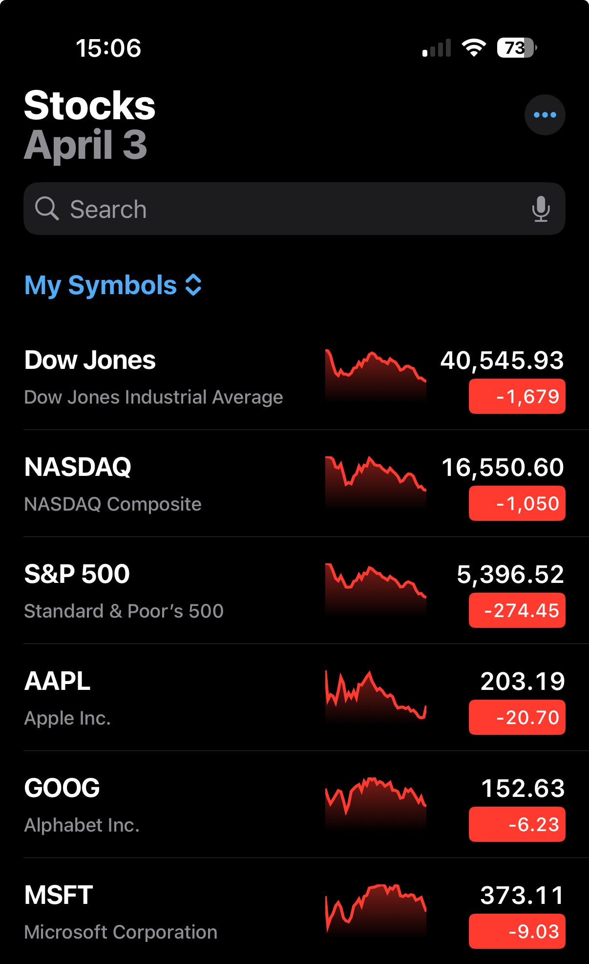Tap the Wi-Fi status icon
Image resolution: width=589 pixels, height=964 pixels.
click(x=473, y=48)
